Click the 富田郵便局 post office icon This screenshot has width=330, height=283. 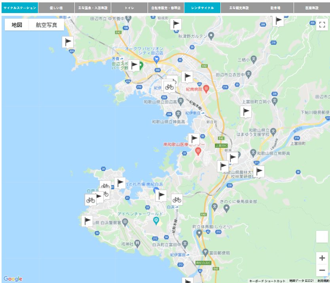click(x=205, y=253)
